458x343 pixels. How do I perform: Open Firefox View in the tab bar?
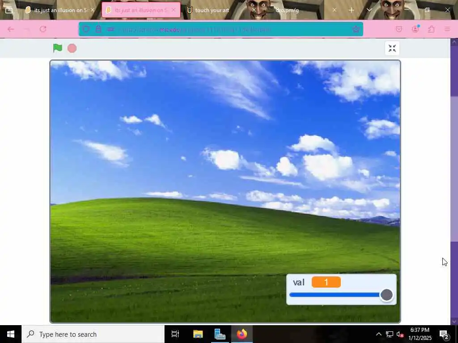coord(9,10)
